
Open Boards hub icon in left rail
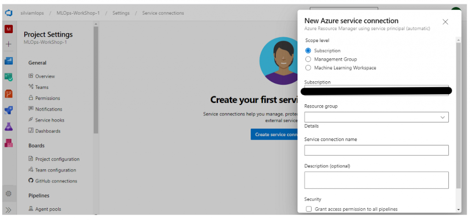[9, 77]
